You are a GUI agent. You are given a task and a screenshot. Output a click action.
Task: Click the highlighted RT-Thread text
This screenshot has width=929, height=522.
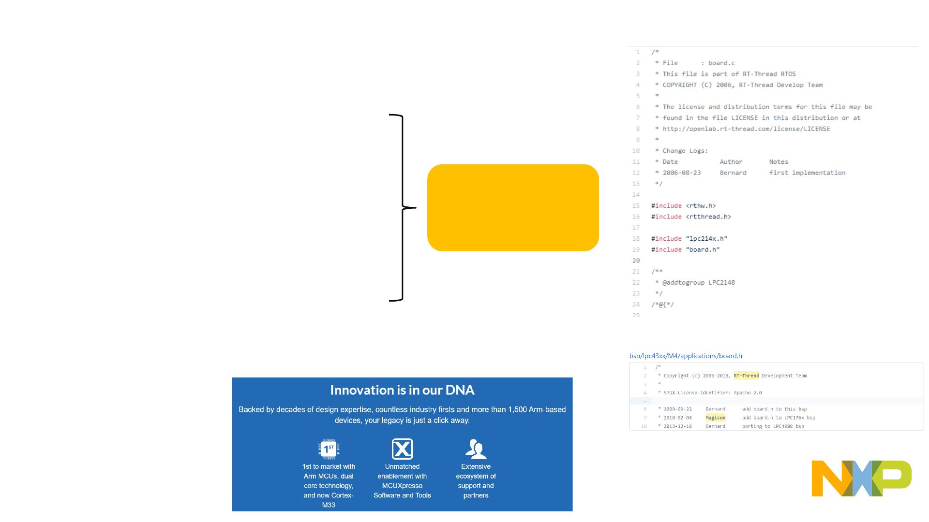[x=746, y=376]
